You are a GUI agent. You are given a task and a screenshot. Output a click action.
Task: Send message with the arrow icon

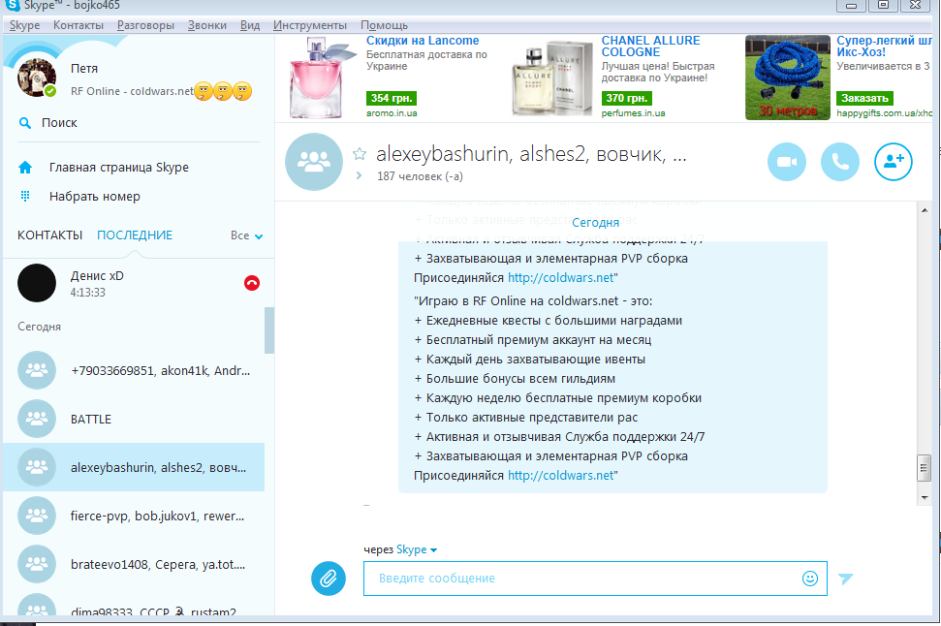pos(846,579)
